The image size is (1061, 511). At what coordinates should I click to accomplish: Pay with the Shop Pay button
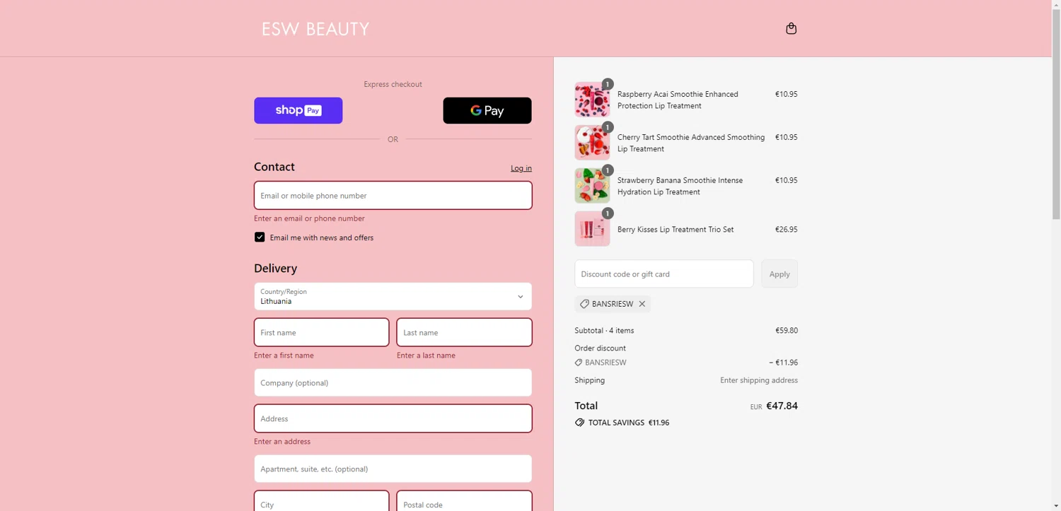tap(298, 110)
